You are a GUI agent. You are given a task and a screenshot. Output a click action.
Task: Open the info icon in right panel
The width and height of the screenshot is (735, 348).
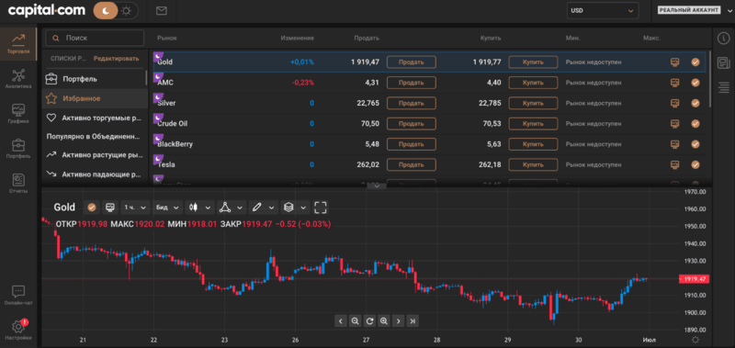click(x=723, y=38)
